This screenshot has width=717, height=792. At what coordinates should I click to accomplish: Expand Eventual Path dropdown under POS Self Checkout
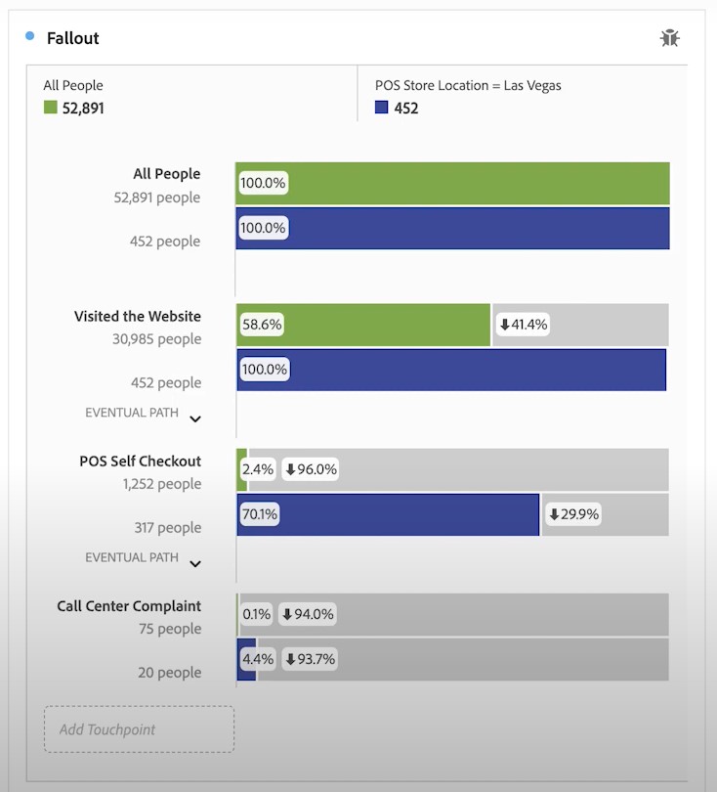tap(195, 563)
